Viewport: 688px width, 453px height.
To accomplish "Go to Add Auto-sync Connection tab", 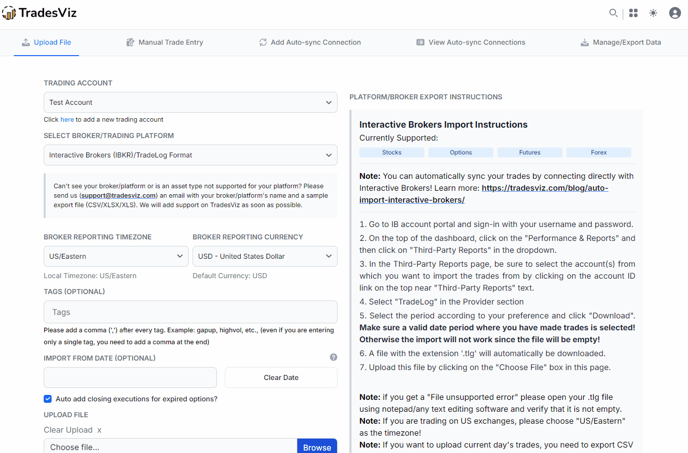I will (x=310, y=42).
